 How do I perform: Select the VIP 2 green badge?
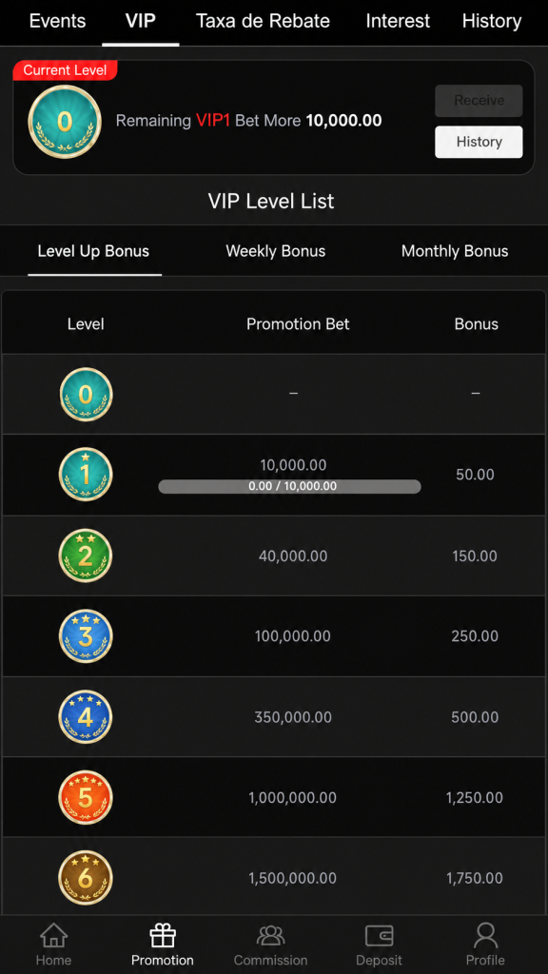coord(86,555)
